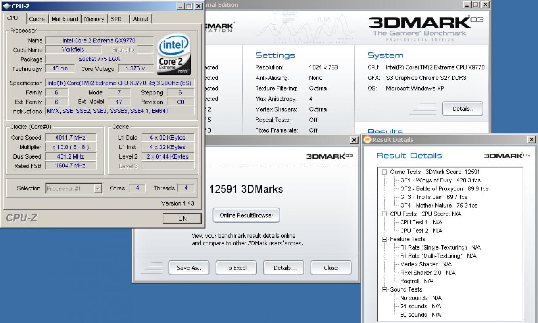This screenshot has height=323, width=538.
Task: Click Online ResultBrowser button
Action: coord(246,215)
